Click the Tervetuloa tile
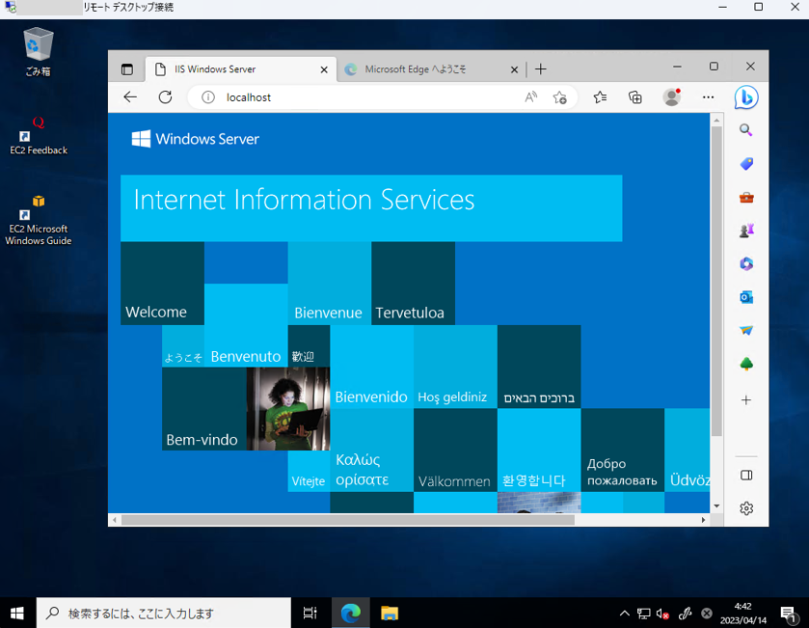The width and height of the screenshot is (809, 628). [413, 284]
